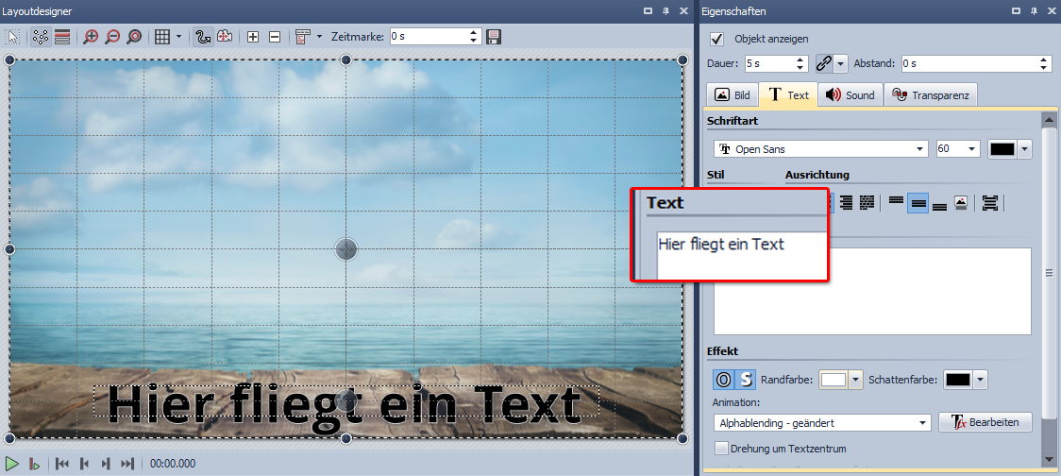This screenshot has width=1061, height=476.
Task: Click the Zeitmarke spinner arrows
Action: 475,37
